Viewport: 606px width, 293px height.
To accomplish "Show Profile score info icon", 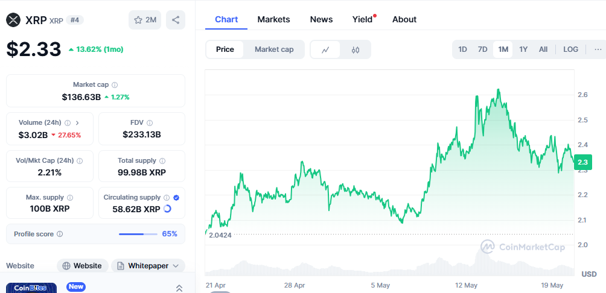I will click(x=60, y=234).
